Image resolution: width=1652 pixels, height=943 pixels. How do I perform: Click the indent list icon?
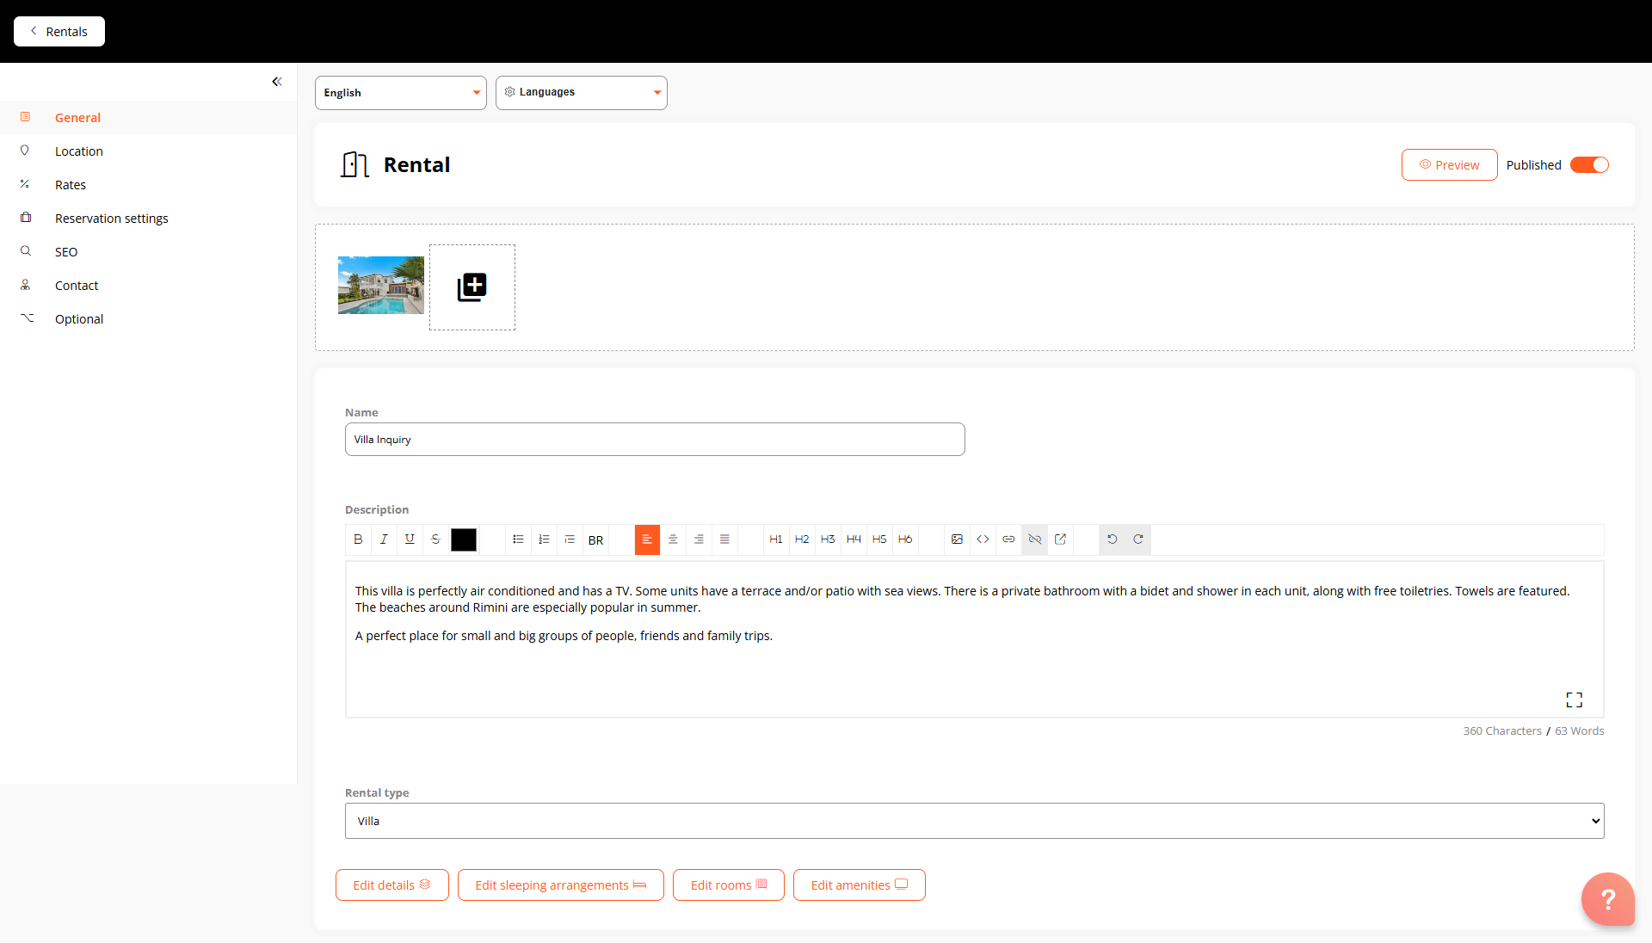(570, 539)
